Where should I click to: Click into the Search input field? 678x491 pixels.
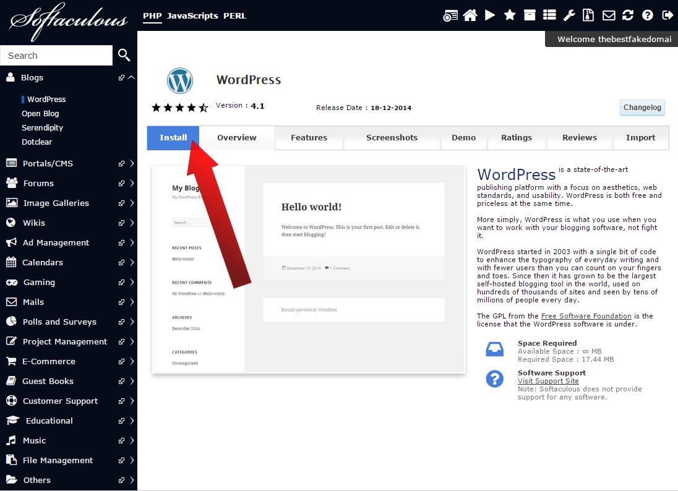[57, 56]
